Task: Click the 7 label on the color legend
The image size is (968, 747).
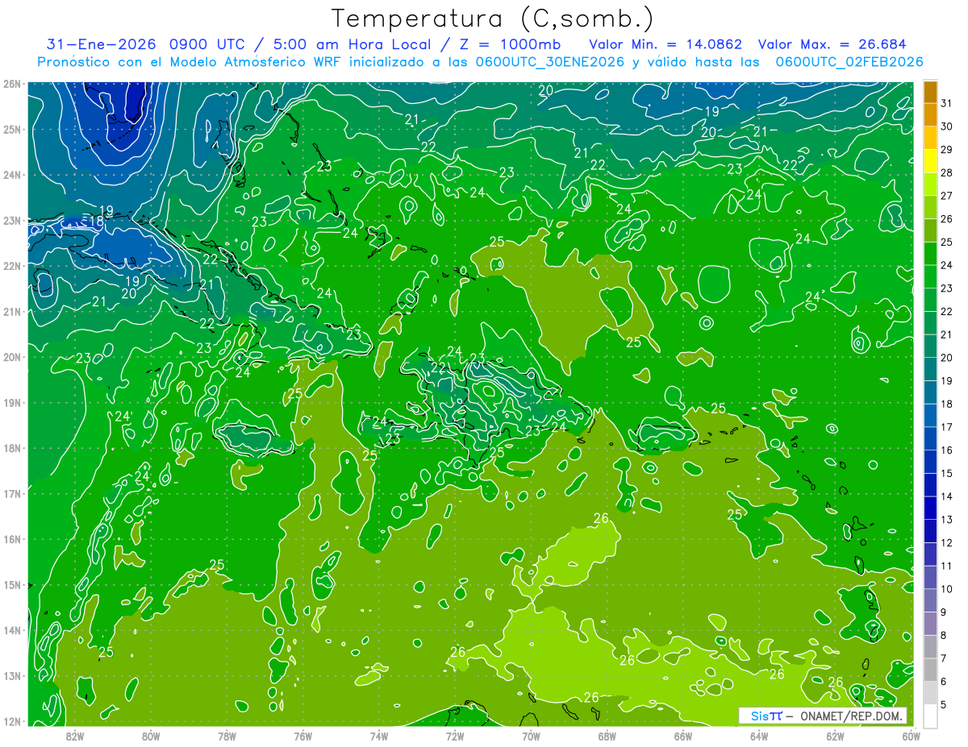Action: tap(945, 658)
